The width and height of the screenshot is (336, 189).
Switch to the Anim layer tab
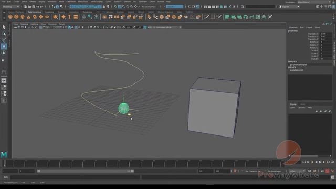(302, 104)
